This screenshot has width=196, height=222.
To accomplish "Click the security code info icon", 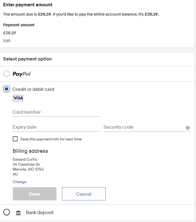I will coord(188,128).
